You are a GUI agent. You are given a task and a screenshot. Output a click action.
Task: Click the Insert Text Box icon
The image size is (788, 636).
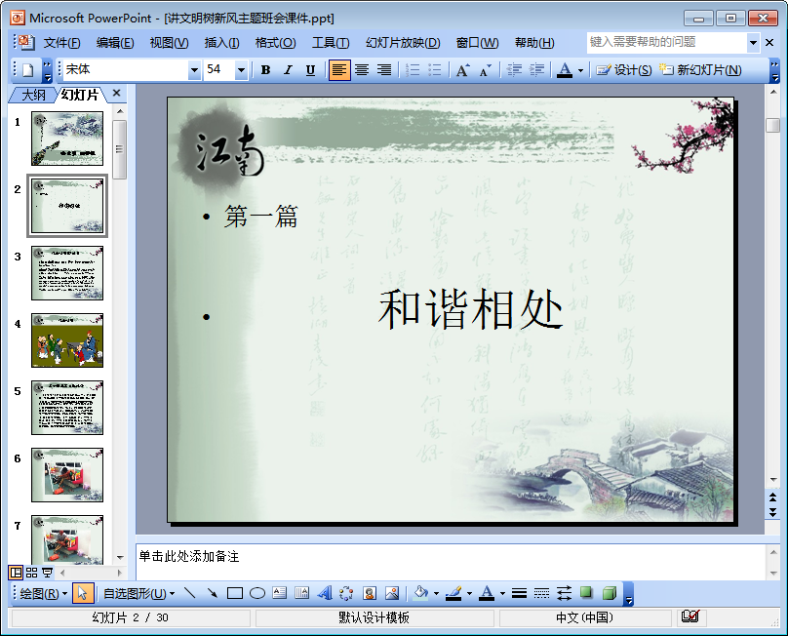[280, 593]
